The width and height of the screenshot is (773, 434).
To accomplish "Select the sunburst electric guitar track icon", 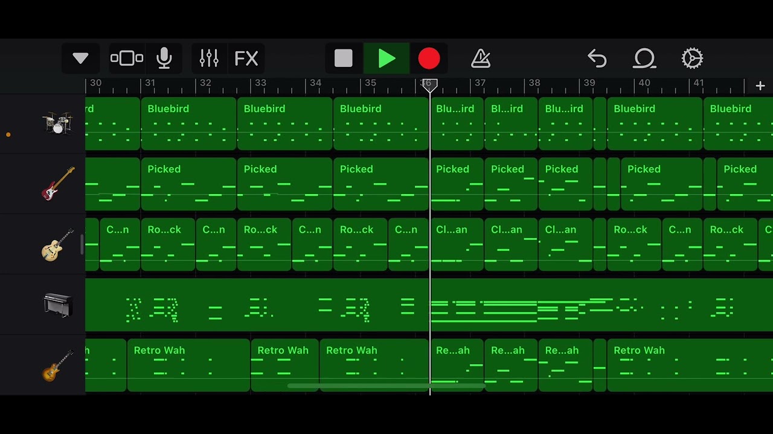I will click(x=58, y=365).
